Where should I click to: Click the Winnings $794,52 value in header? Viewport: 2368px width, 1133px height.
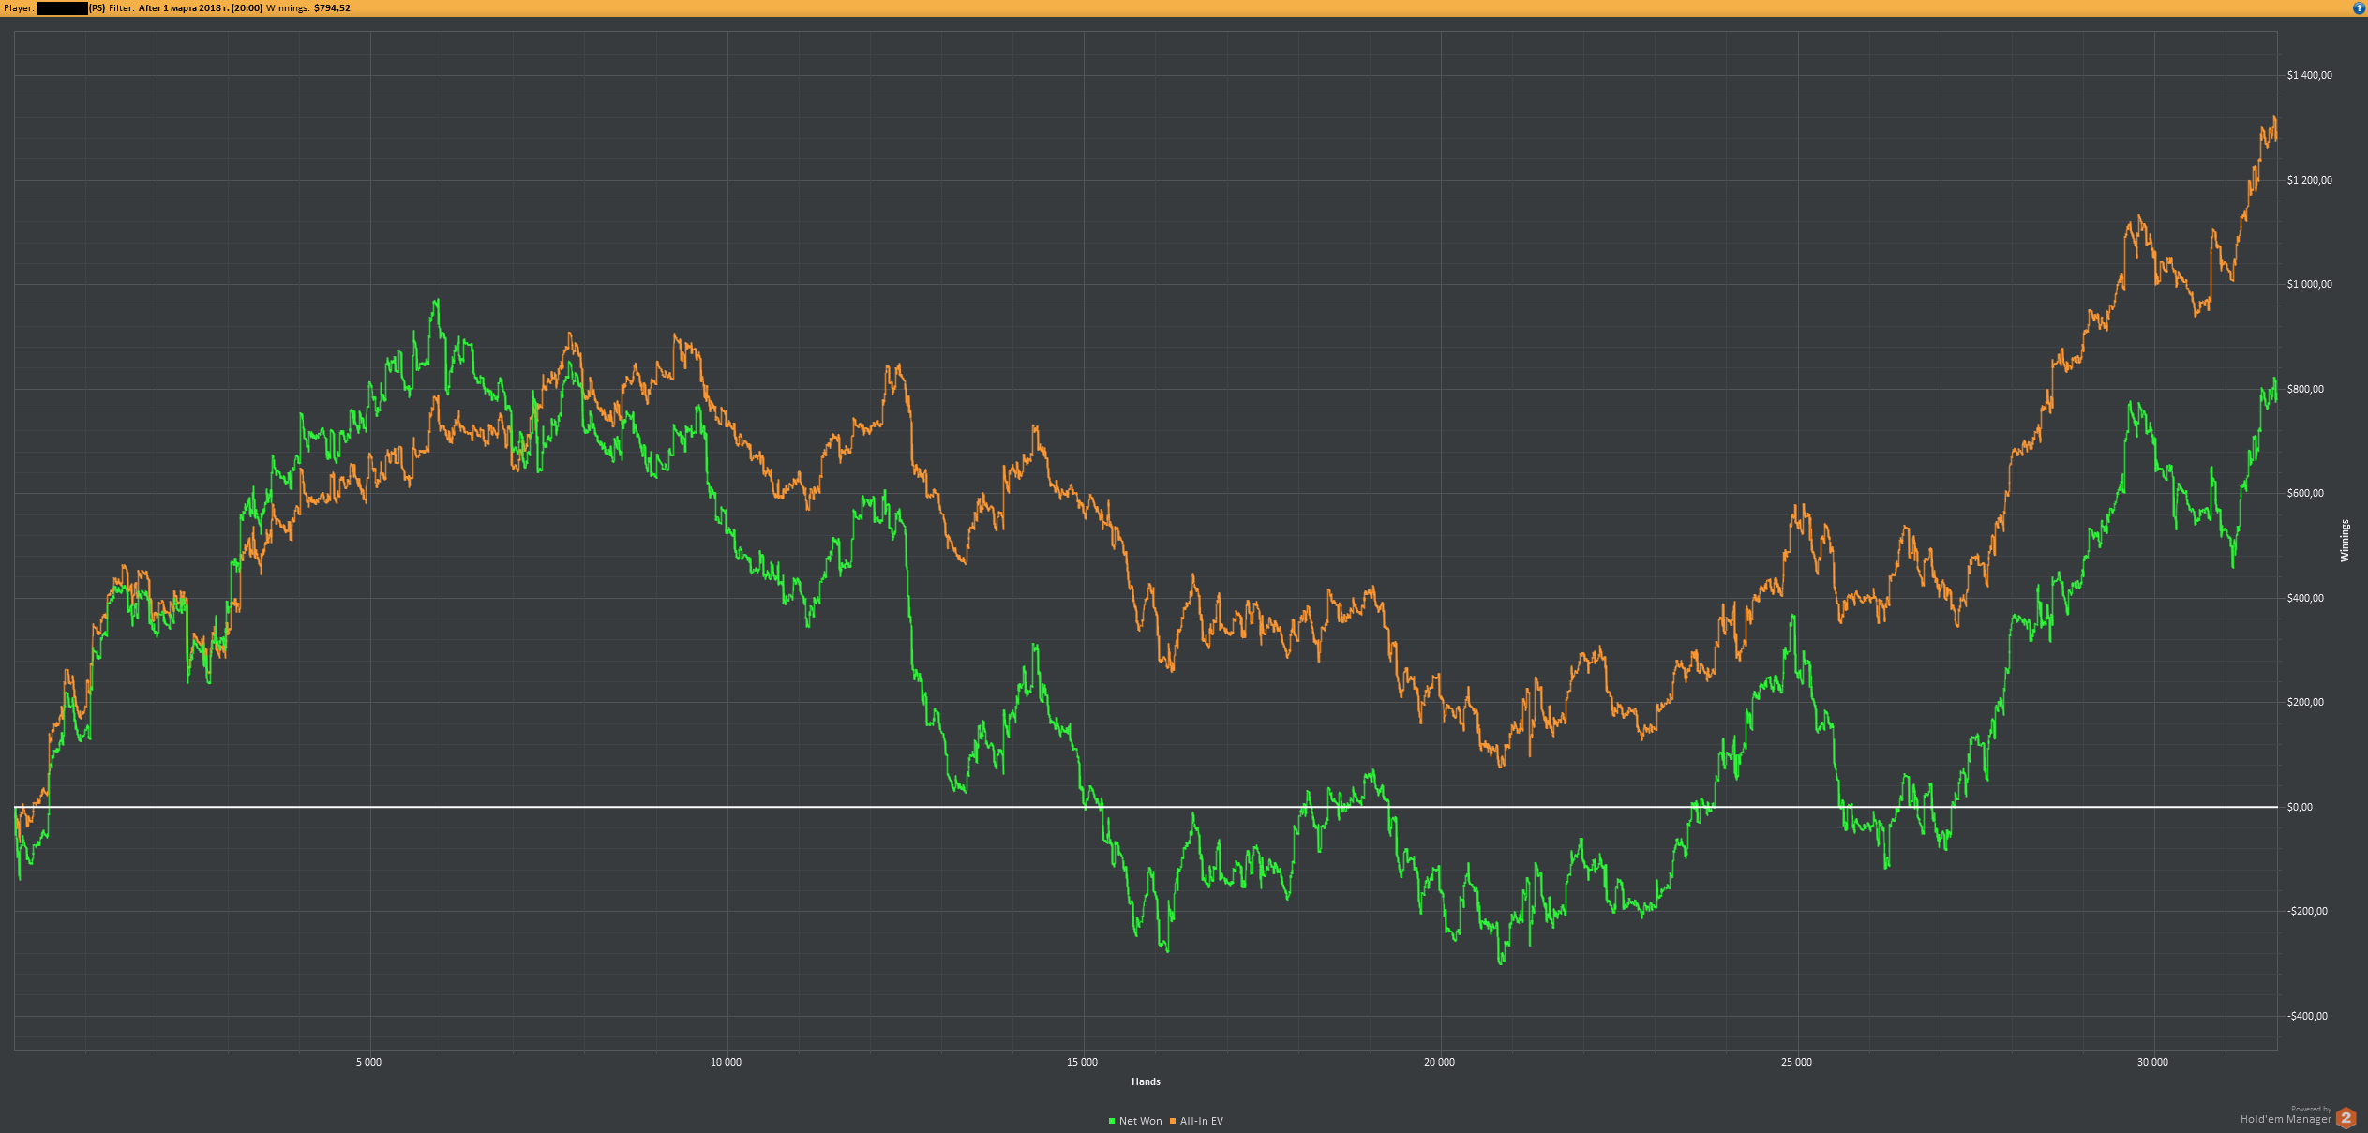332,8
